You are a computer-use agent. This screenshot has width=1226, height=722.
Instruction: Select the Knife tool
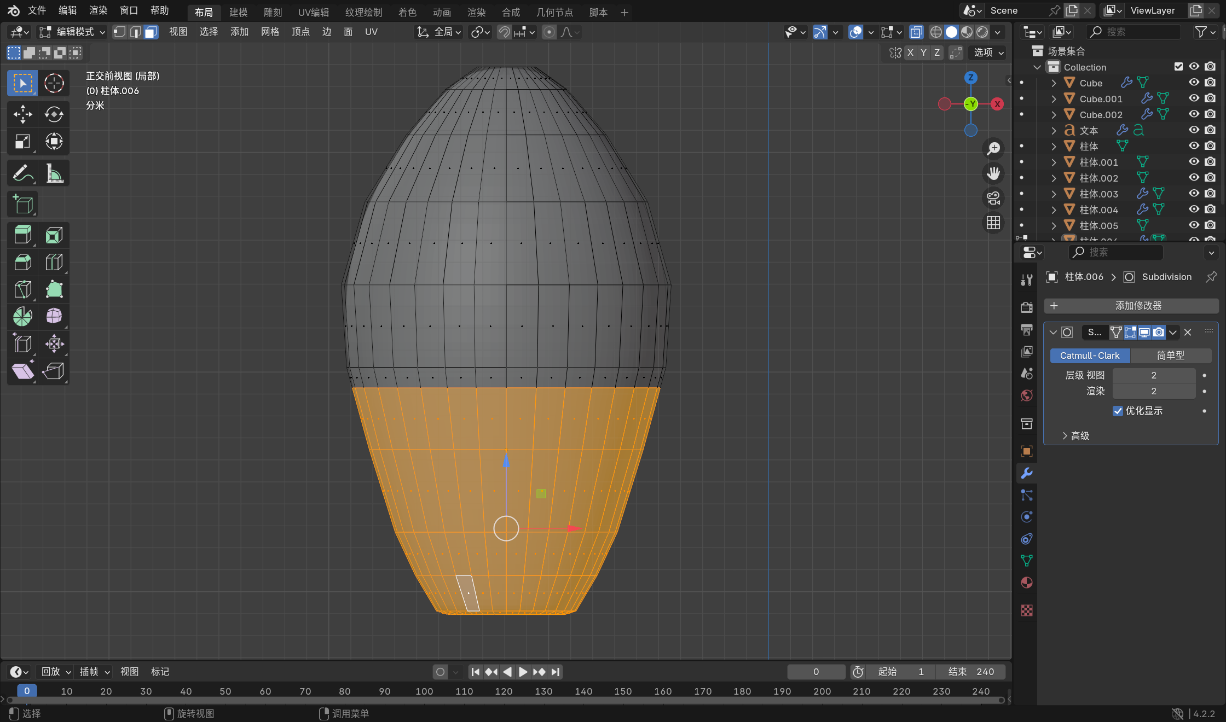22,290
